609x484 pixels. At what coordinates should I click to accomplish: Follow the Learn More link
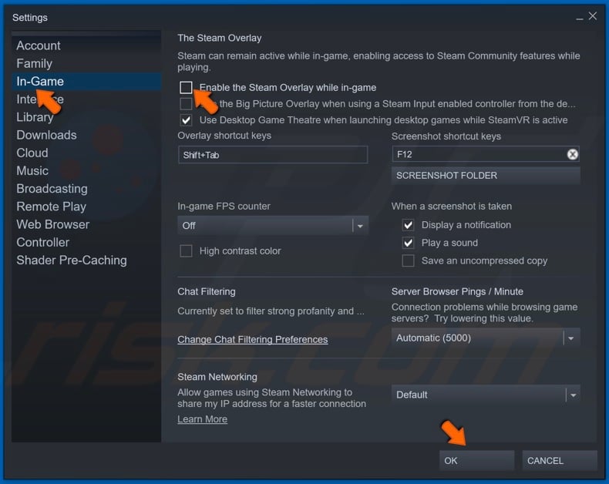click(x=202, y=419)
